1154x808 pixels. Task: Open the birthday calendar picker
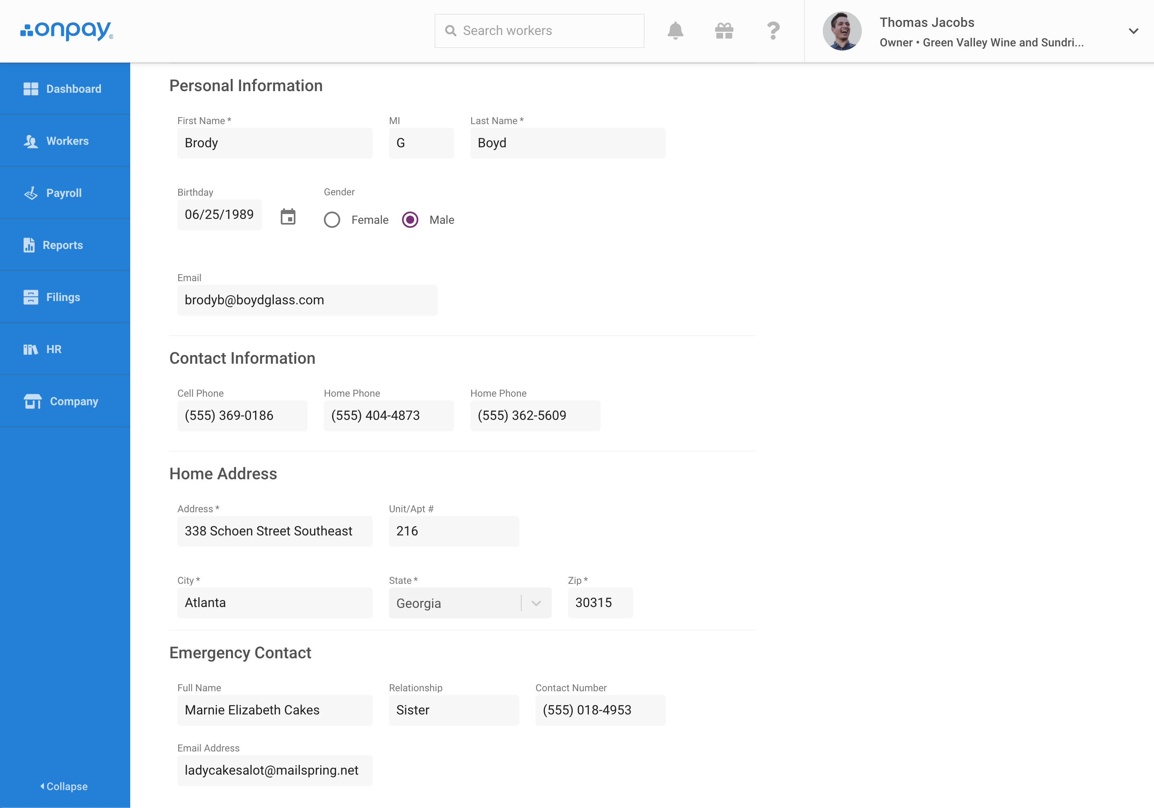288,216
